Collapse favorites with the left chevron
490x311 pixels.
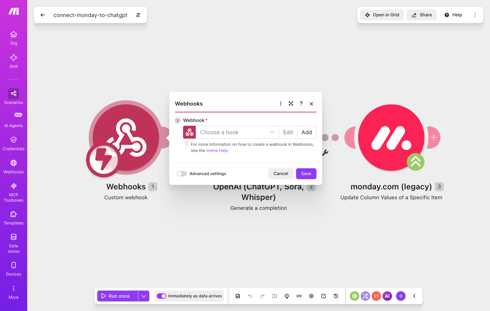[414, 296]
